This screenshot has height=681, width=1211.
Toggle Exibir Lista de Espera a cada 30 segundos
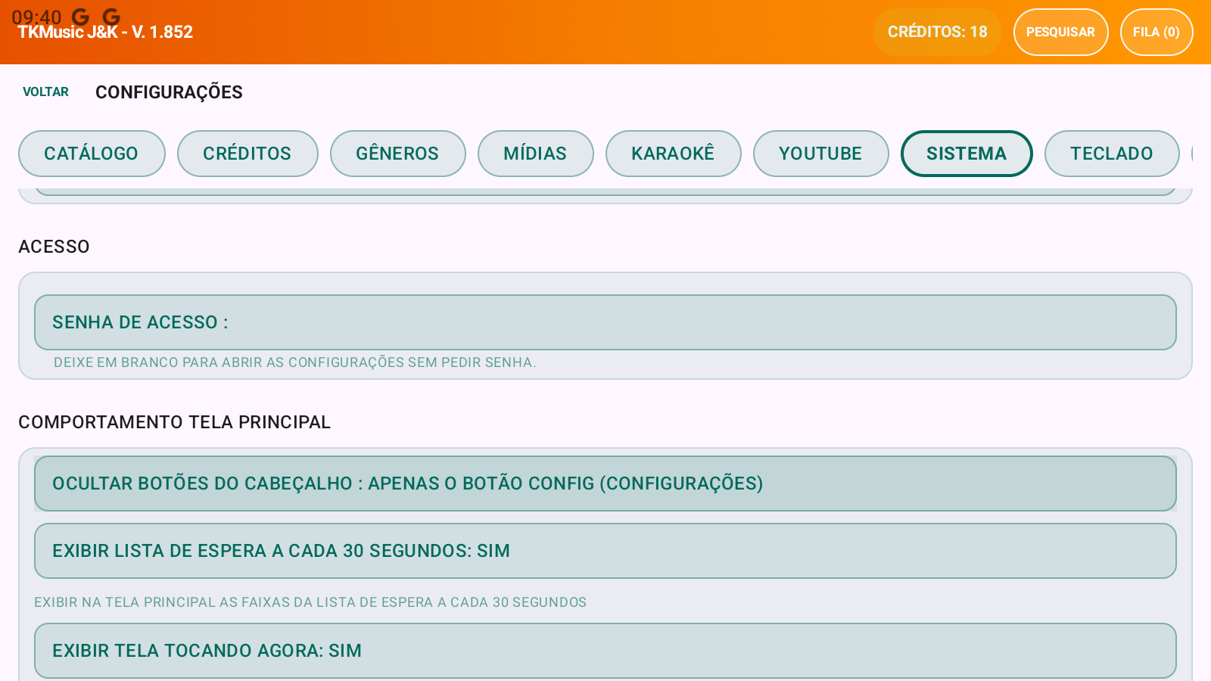coord(605,551)
